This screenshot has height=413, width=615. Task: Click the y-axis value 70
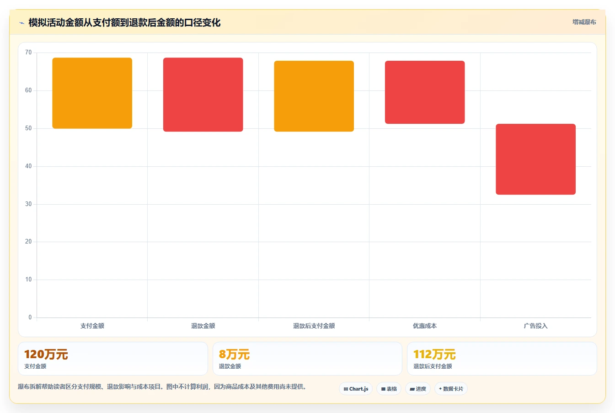[28, 53]
